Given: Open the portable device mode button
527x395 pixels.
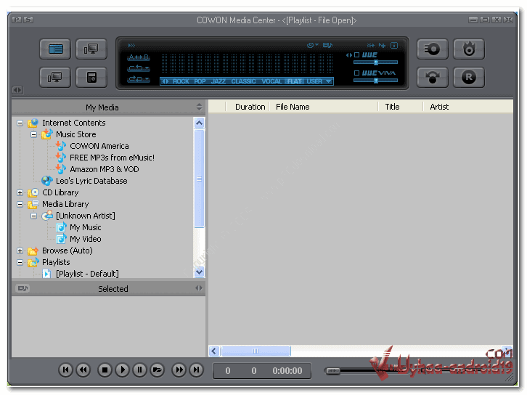Looking at the screenshot, I should (x=91, y=77).
